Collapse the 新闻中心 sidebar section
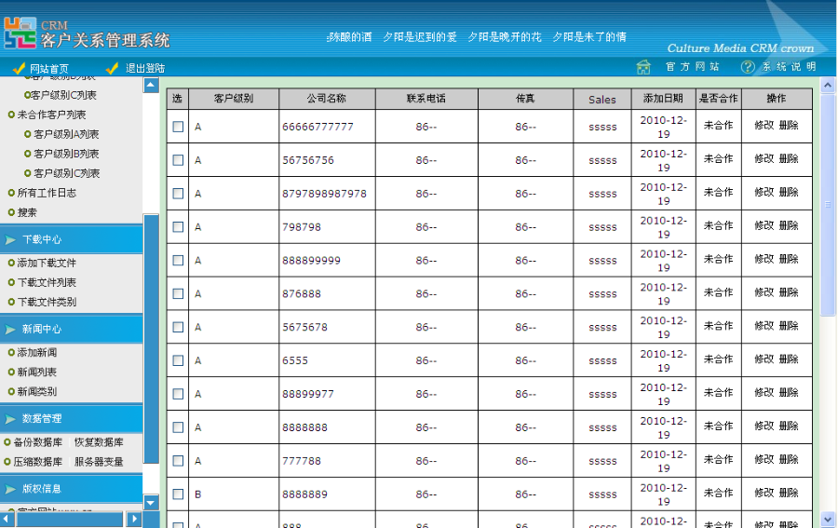This screenshot has width=838, height=528. pos(71,330)
